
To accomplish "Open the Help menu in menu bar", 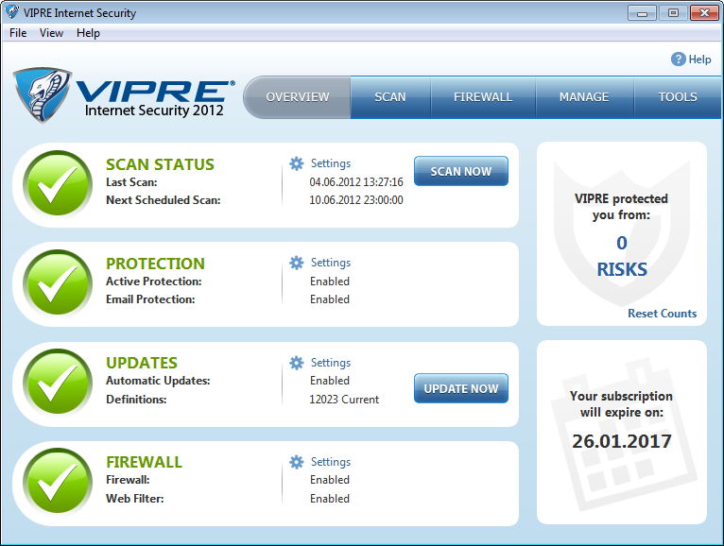I will (x=88, y=33).
